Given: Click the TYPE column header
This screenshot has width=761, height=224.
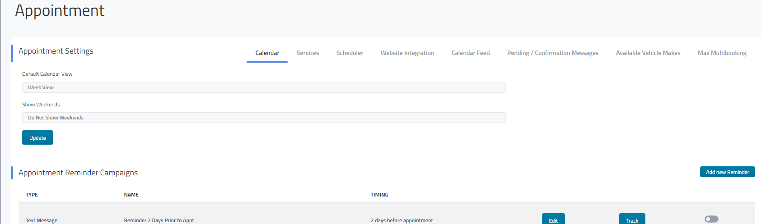Looking at the screenshot, I should [32, 195].
